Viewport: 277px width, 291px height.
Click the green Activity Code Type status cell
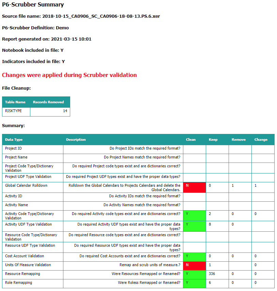194,215
